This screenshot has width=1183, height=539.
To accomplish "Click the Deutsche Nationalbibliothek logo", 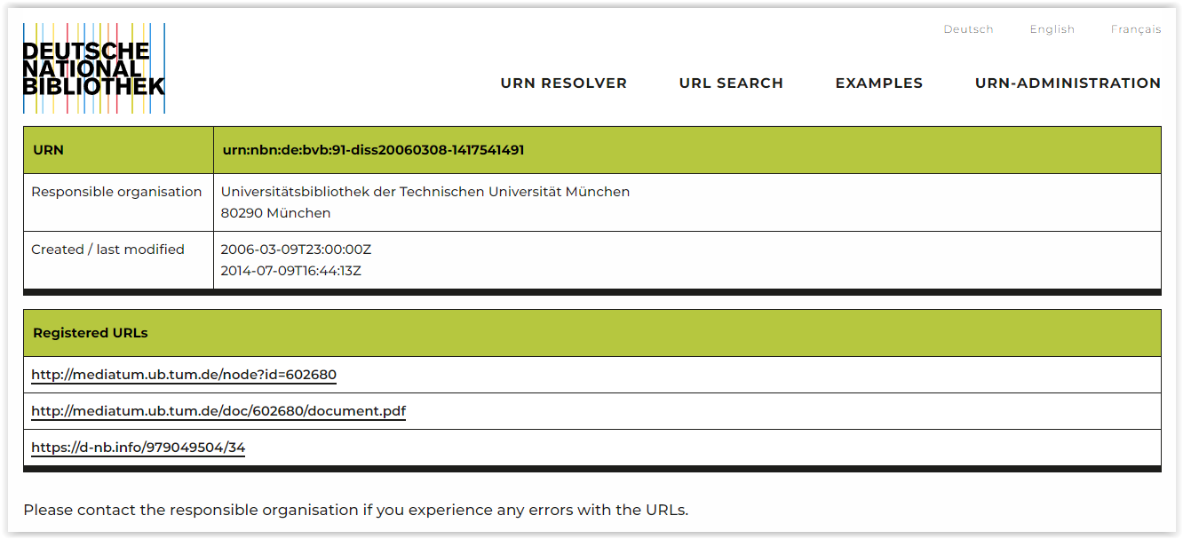I will pyautogui.click(x=92, y=67).
